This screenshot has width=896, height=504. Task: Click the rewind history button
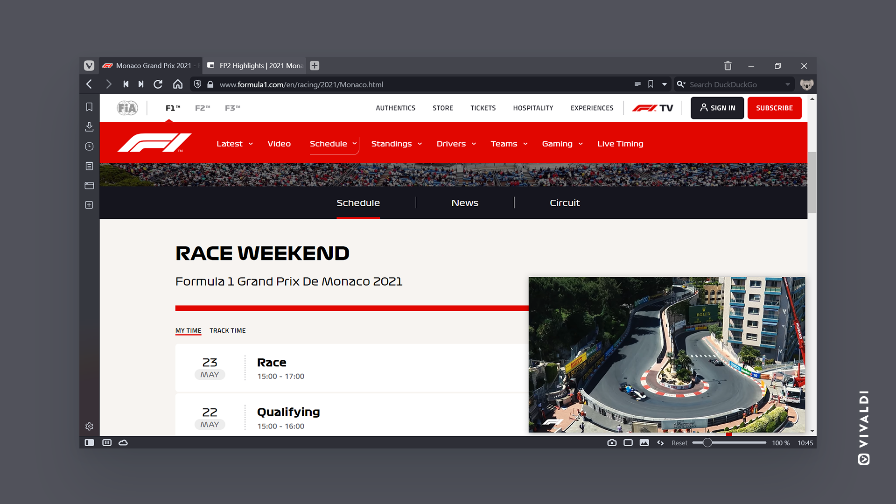[x=126, y=84]
